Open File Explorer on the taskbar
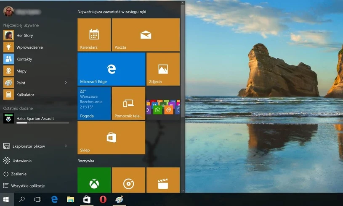The width and height of the screenshot is (343, 206). pos(70,199)
